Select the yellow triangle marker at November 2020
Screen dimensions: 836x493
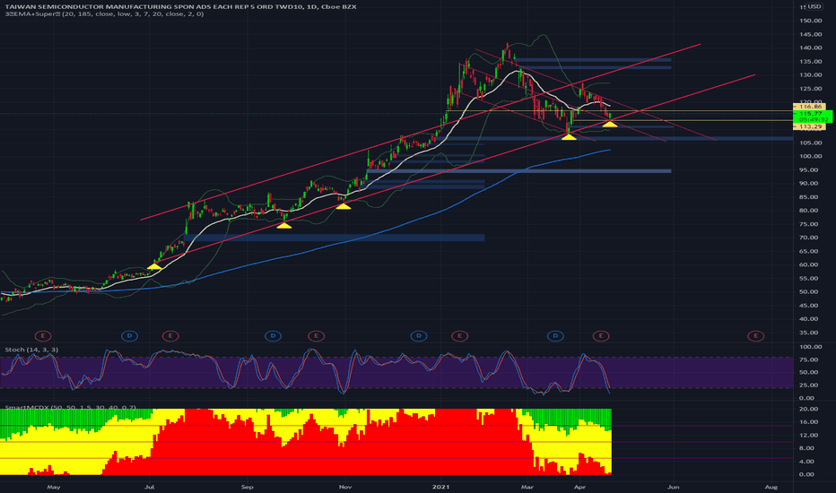click(344, 206)
